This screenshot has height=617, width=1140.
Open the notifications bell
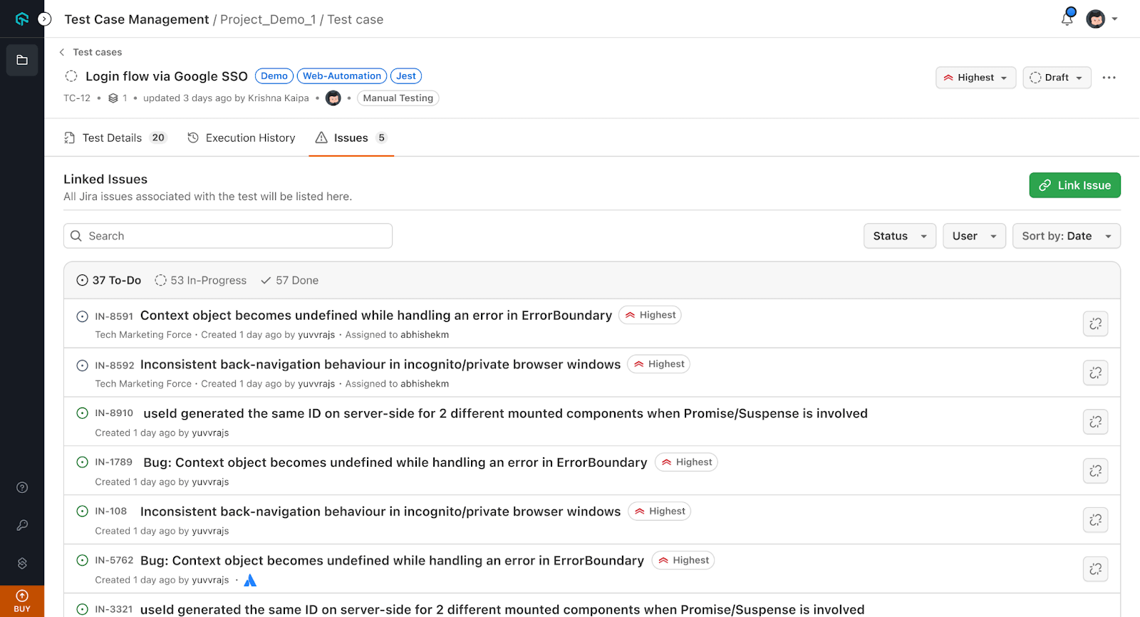coord(1067,18)
